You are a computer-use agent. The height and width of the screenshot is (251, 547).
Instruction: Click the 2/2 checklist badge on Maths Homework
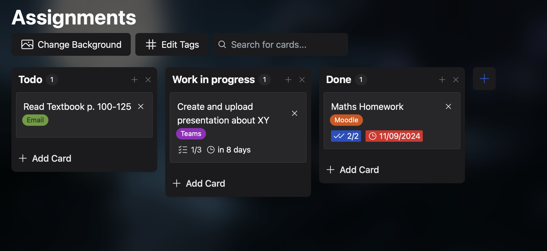pos(346,136)
